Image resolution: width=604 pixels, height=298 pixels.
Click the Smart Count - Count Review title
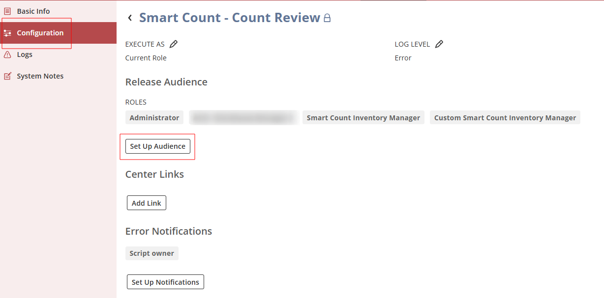(x=230, y=18)
